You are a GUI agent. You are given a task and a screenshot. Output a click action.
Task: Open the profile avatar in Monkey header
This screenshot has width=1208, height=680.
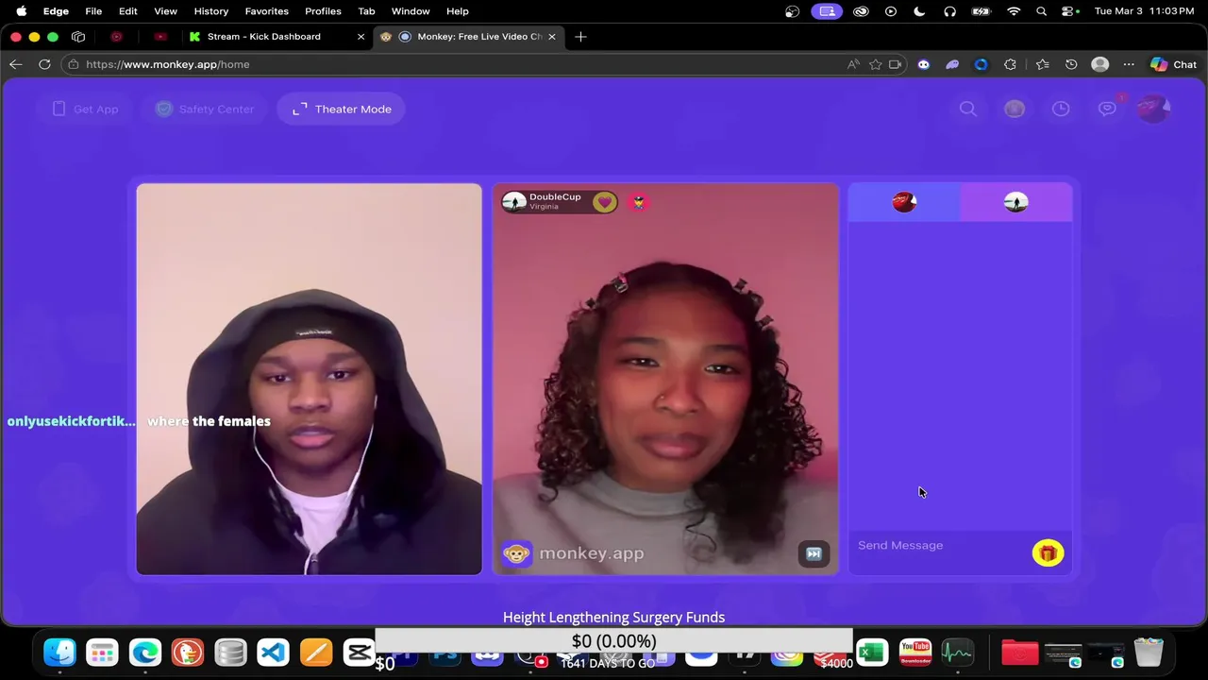pos(1153,109)
